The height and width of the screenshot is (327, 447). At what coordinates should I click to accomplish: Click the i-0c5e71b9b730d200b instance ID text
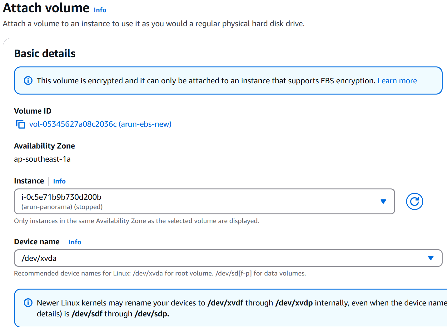pos(61,197)
